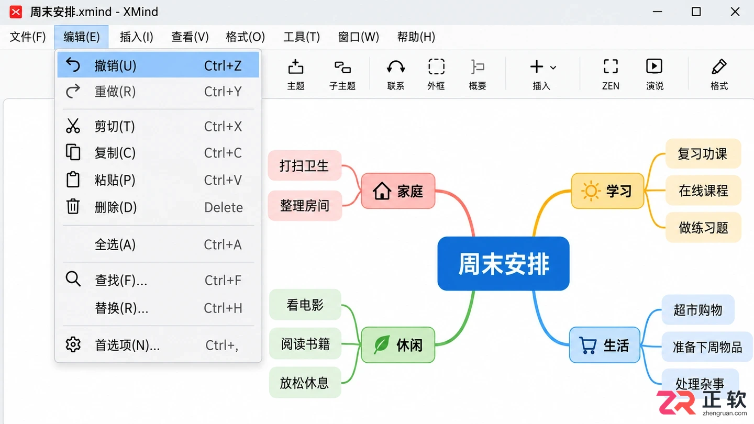Select the 准备下周物品 subtopic

(x=707, y=347)
